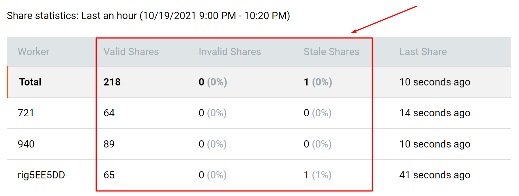This screenshot has height=196, width=519.
Task: Click worker 940's last share time
Action: [x=434, y=144]
